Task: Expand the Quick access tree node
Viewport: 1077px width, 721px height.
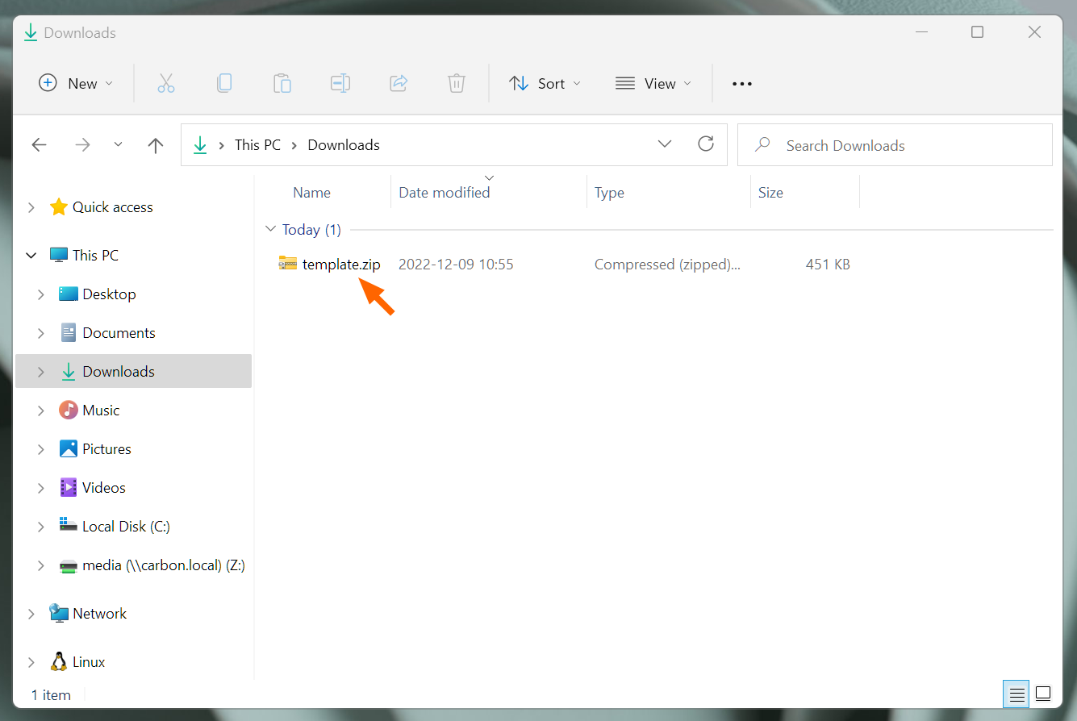Action: coord(31,207)
